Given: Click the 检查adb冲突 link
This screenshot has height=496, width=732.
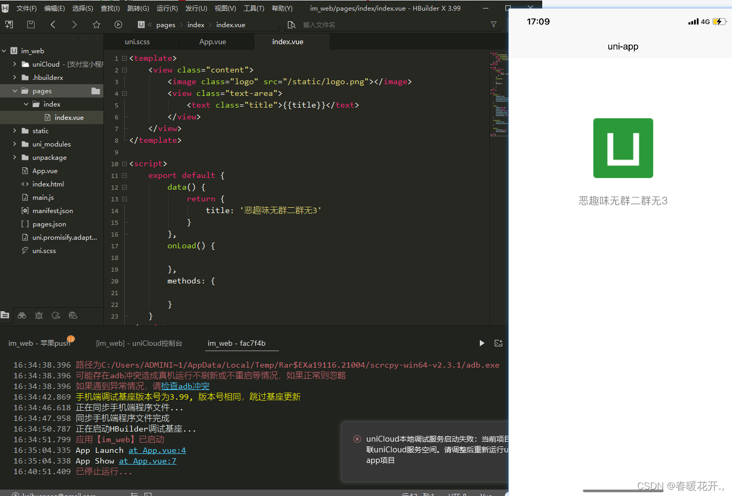Looking at the screenshot, I should coord(186,386).
